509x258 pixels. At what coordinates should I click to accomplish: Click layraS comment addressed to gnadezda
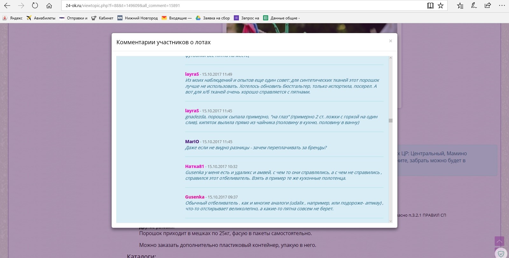(281, 120)
